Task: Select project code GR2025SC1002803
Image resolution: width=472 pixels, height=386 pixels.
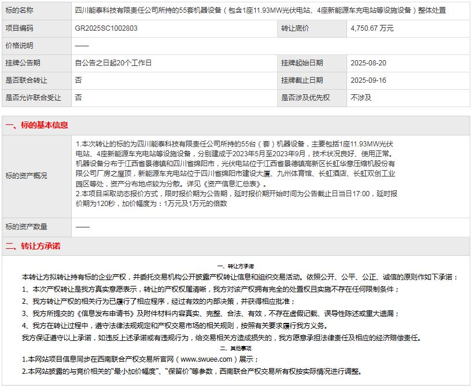Action: [106, 28]
